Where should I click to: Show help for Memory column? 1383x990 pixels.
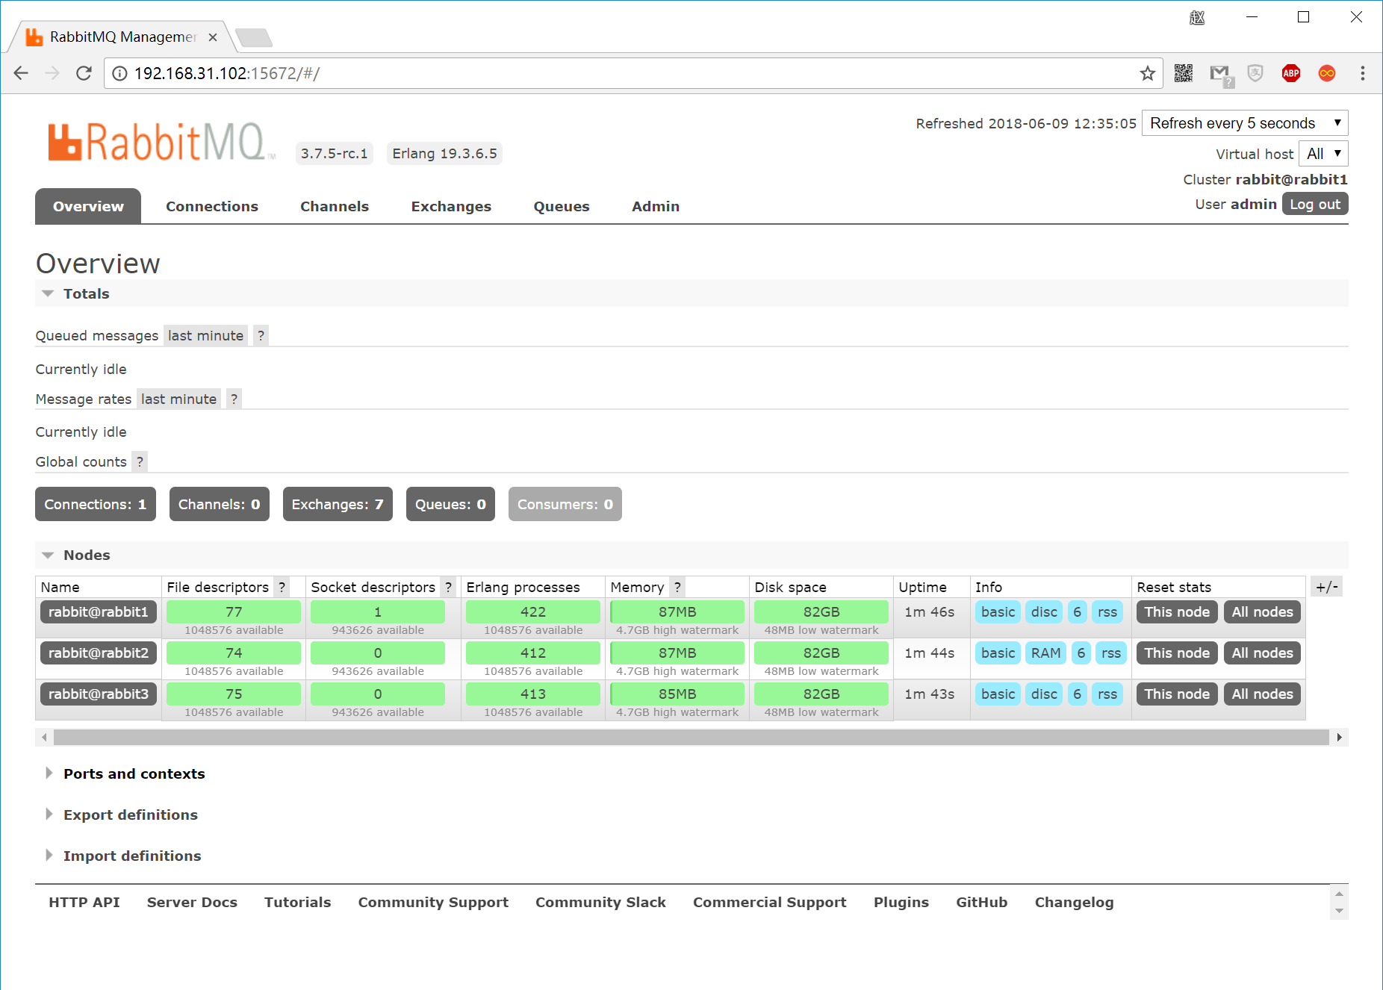coord(677,587)
